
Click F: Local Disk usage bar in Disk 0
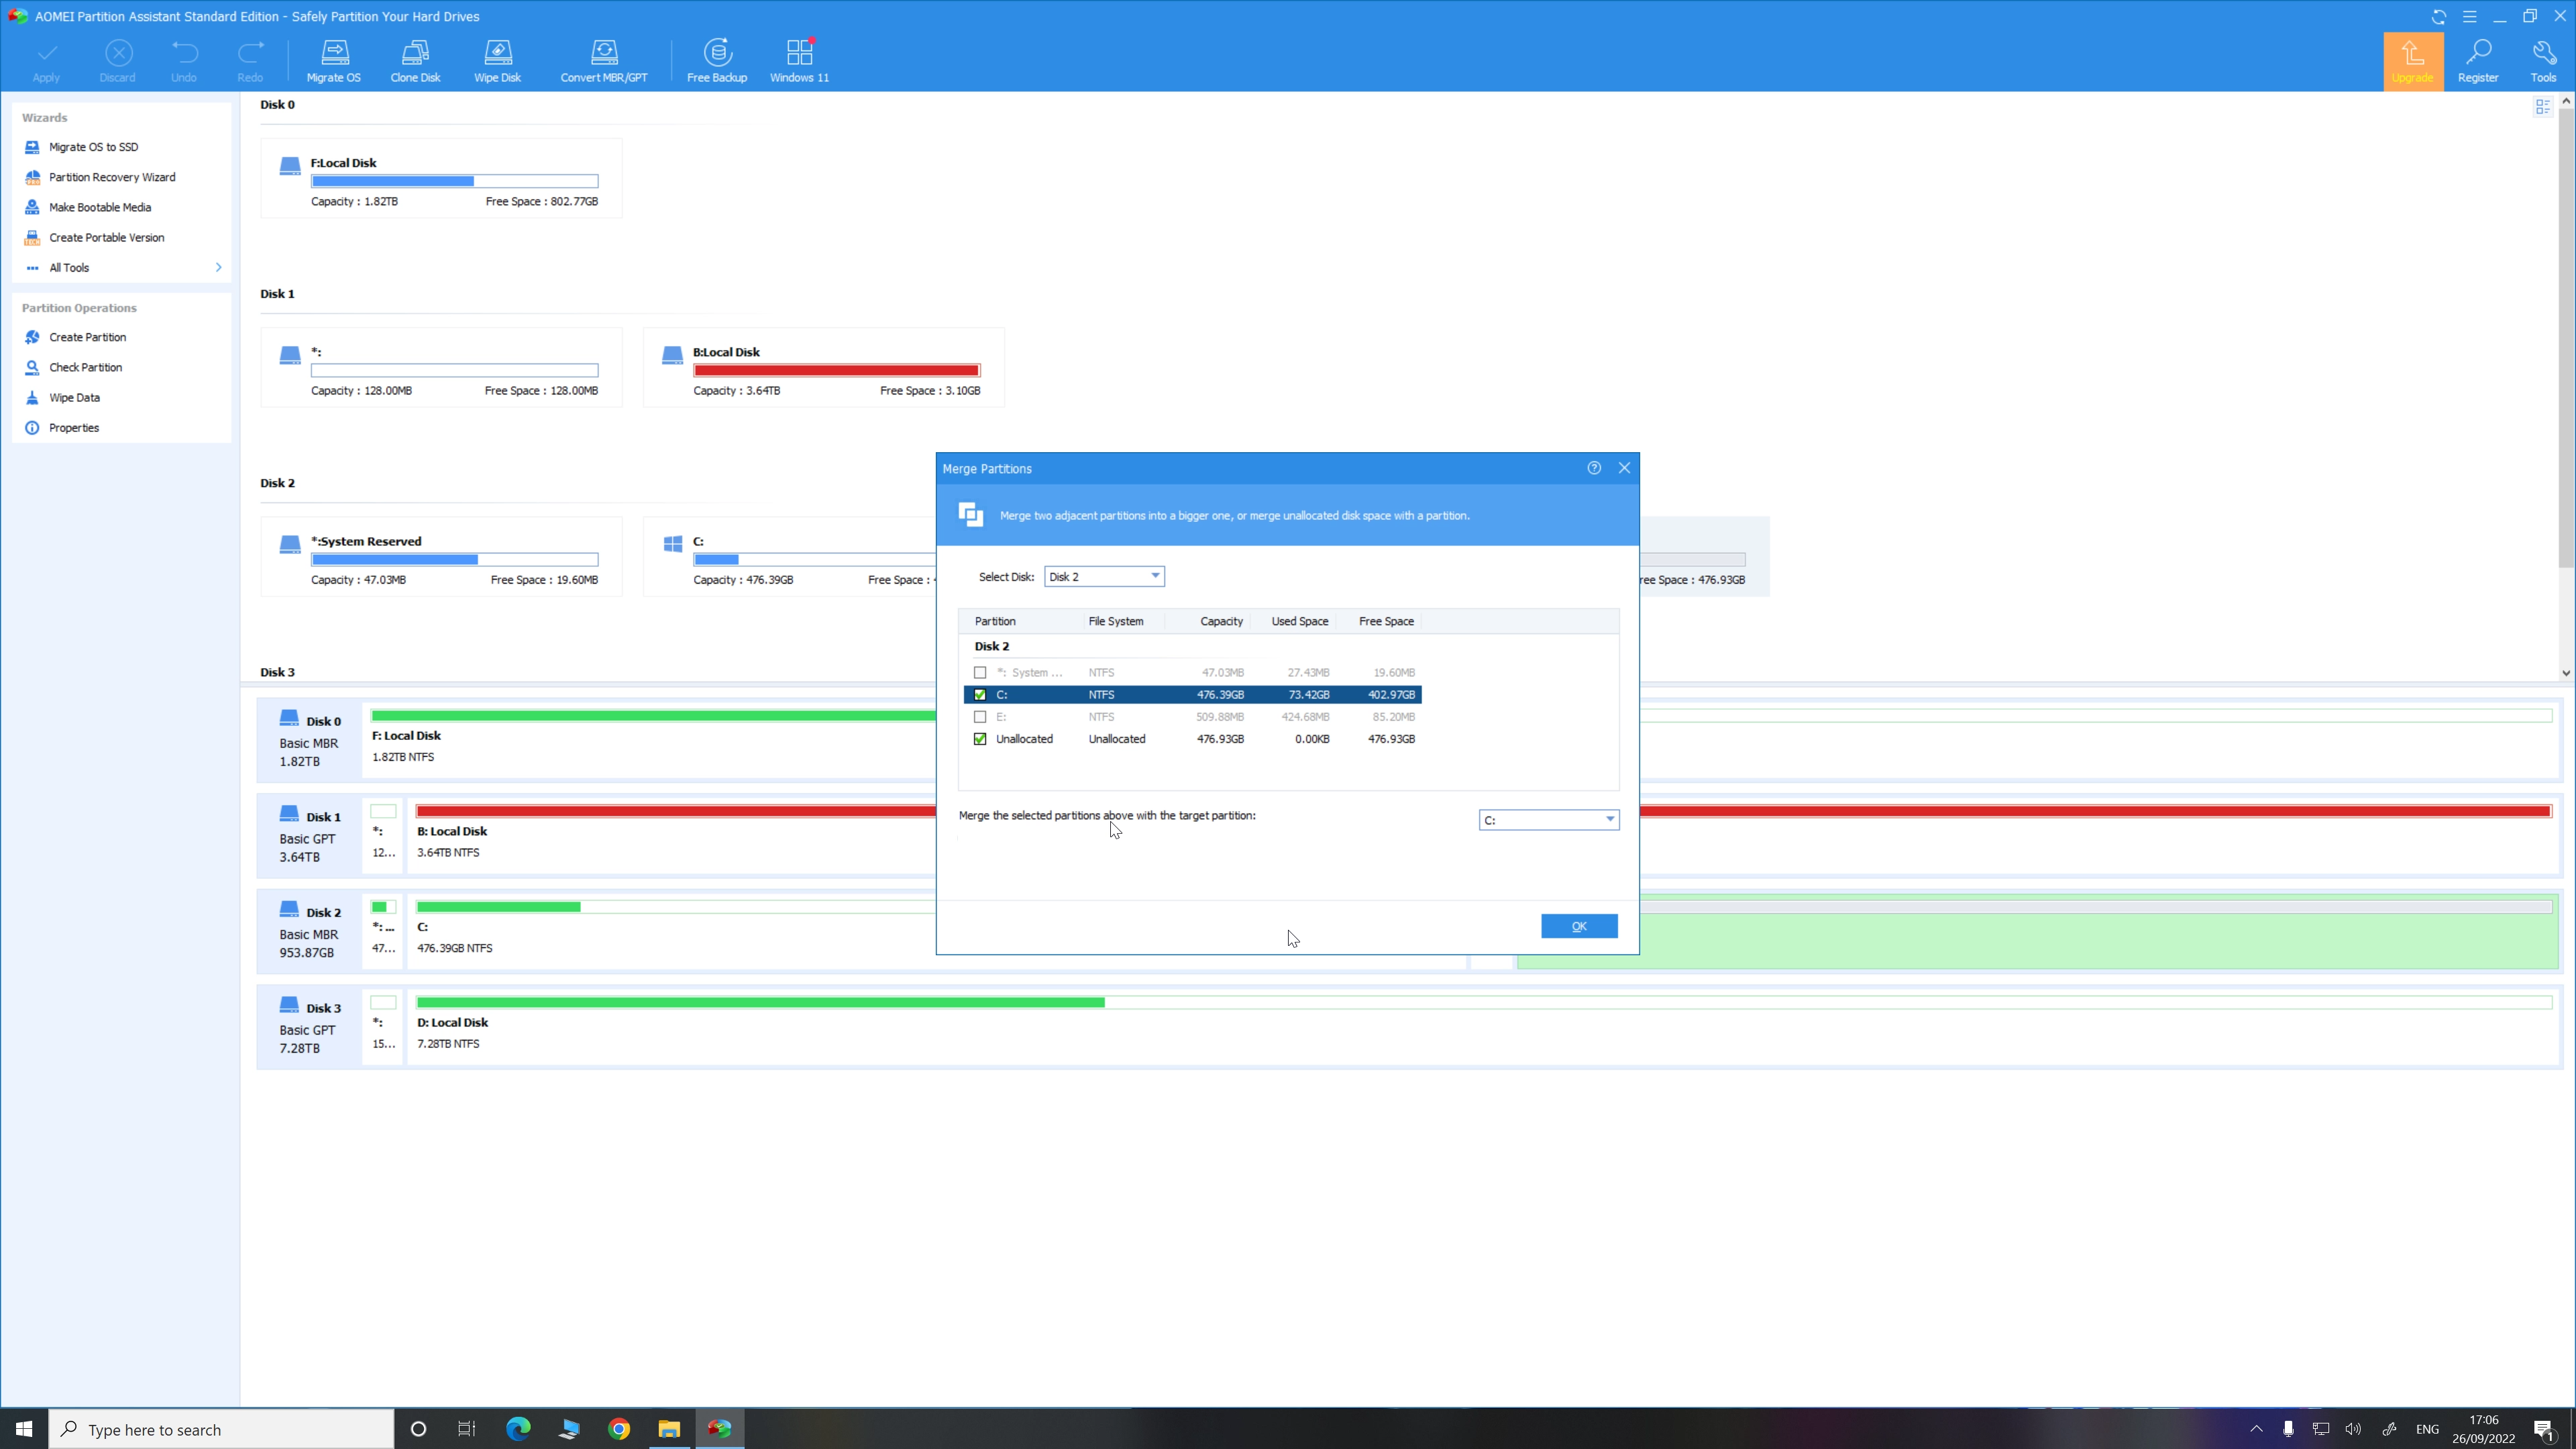tap(653, 715)
